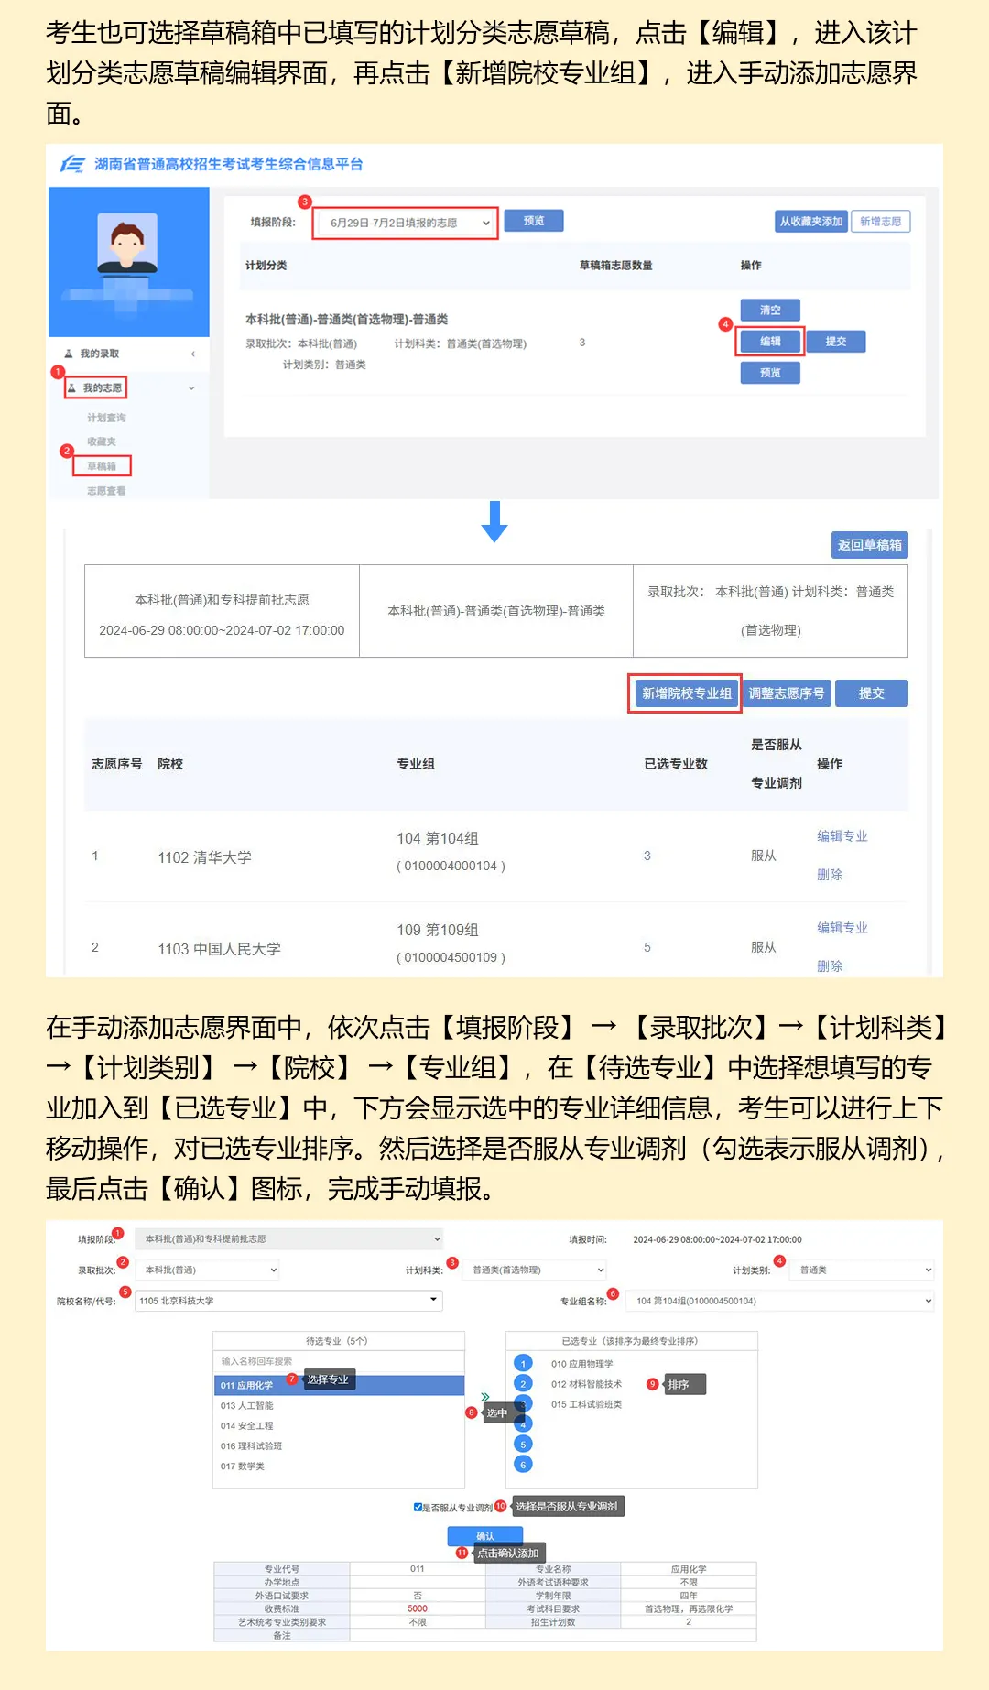Open the 填报阶段 date range dropdown

(406, 223)
